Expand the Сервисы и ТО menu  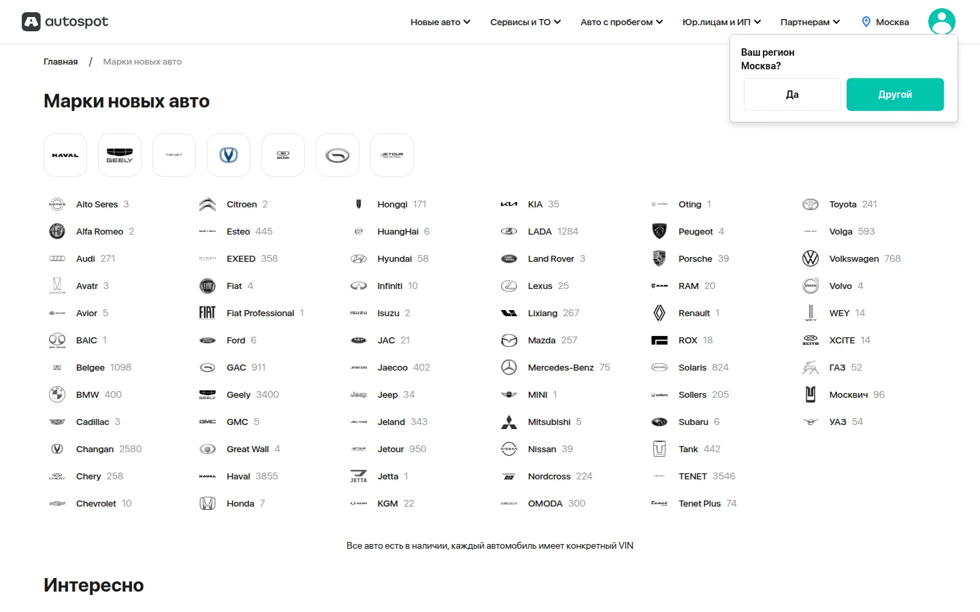[x=525, y=22]
